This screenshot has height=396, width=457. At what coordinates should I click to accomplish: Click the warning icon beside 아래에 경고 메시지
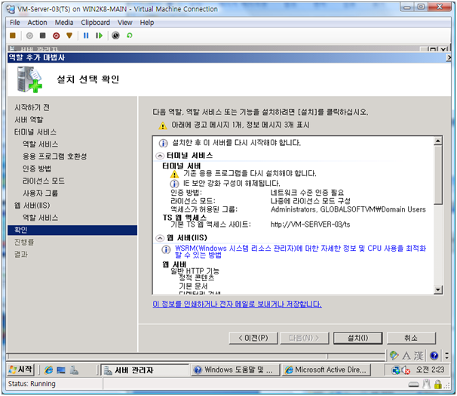coord(163,125)
